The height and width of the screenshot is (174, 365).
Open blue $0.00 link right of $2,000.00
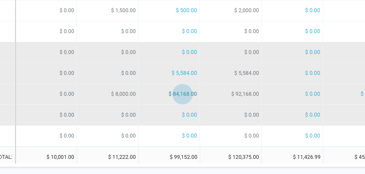point(313,10)
